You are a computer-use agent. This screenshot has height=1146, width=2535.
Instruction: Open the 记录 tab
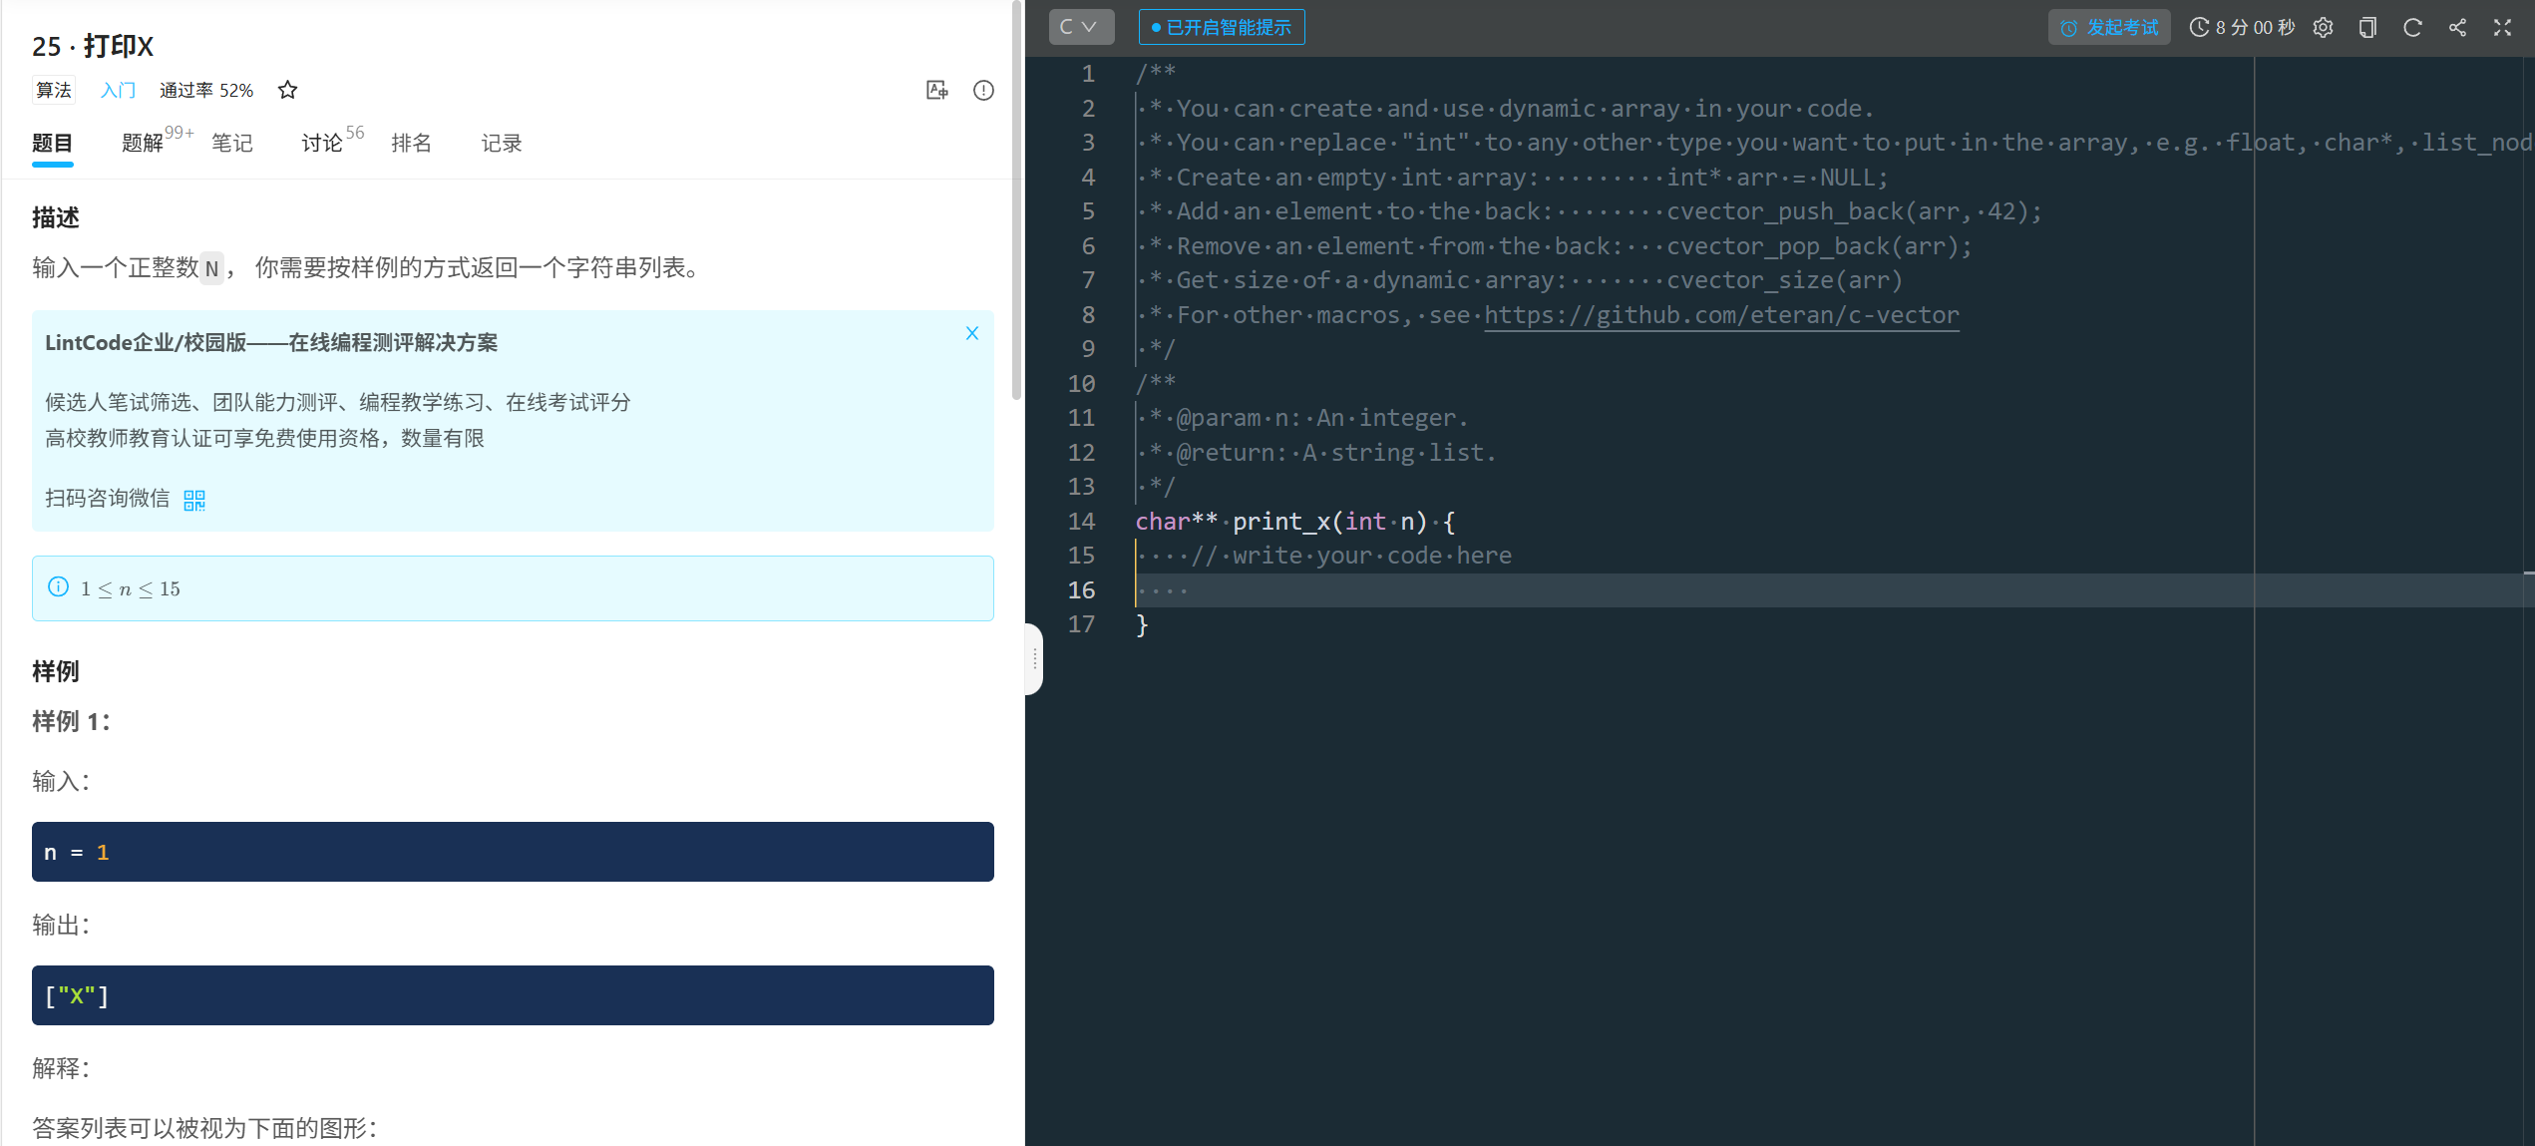tap(502, 143)
